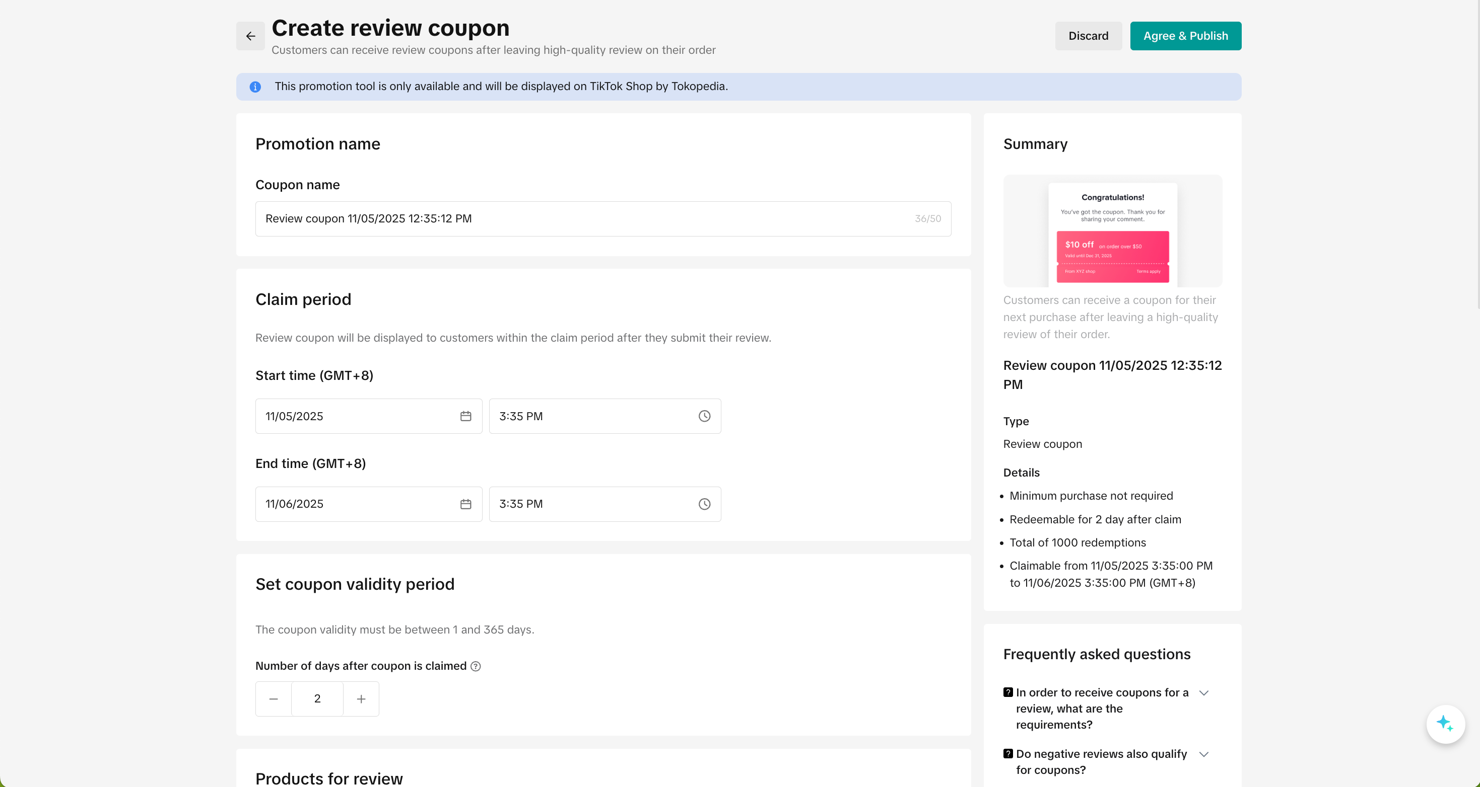This screenshot has height=787, width=1480.
Task: Open end time clock icon
Action: coord(704,504)
